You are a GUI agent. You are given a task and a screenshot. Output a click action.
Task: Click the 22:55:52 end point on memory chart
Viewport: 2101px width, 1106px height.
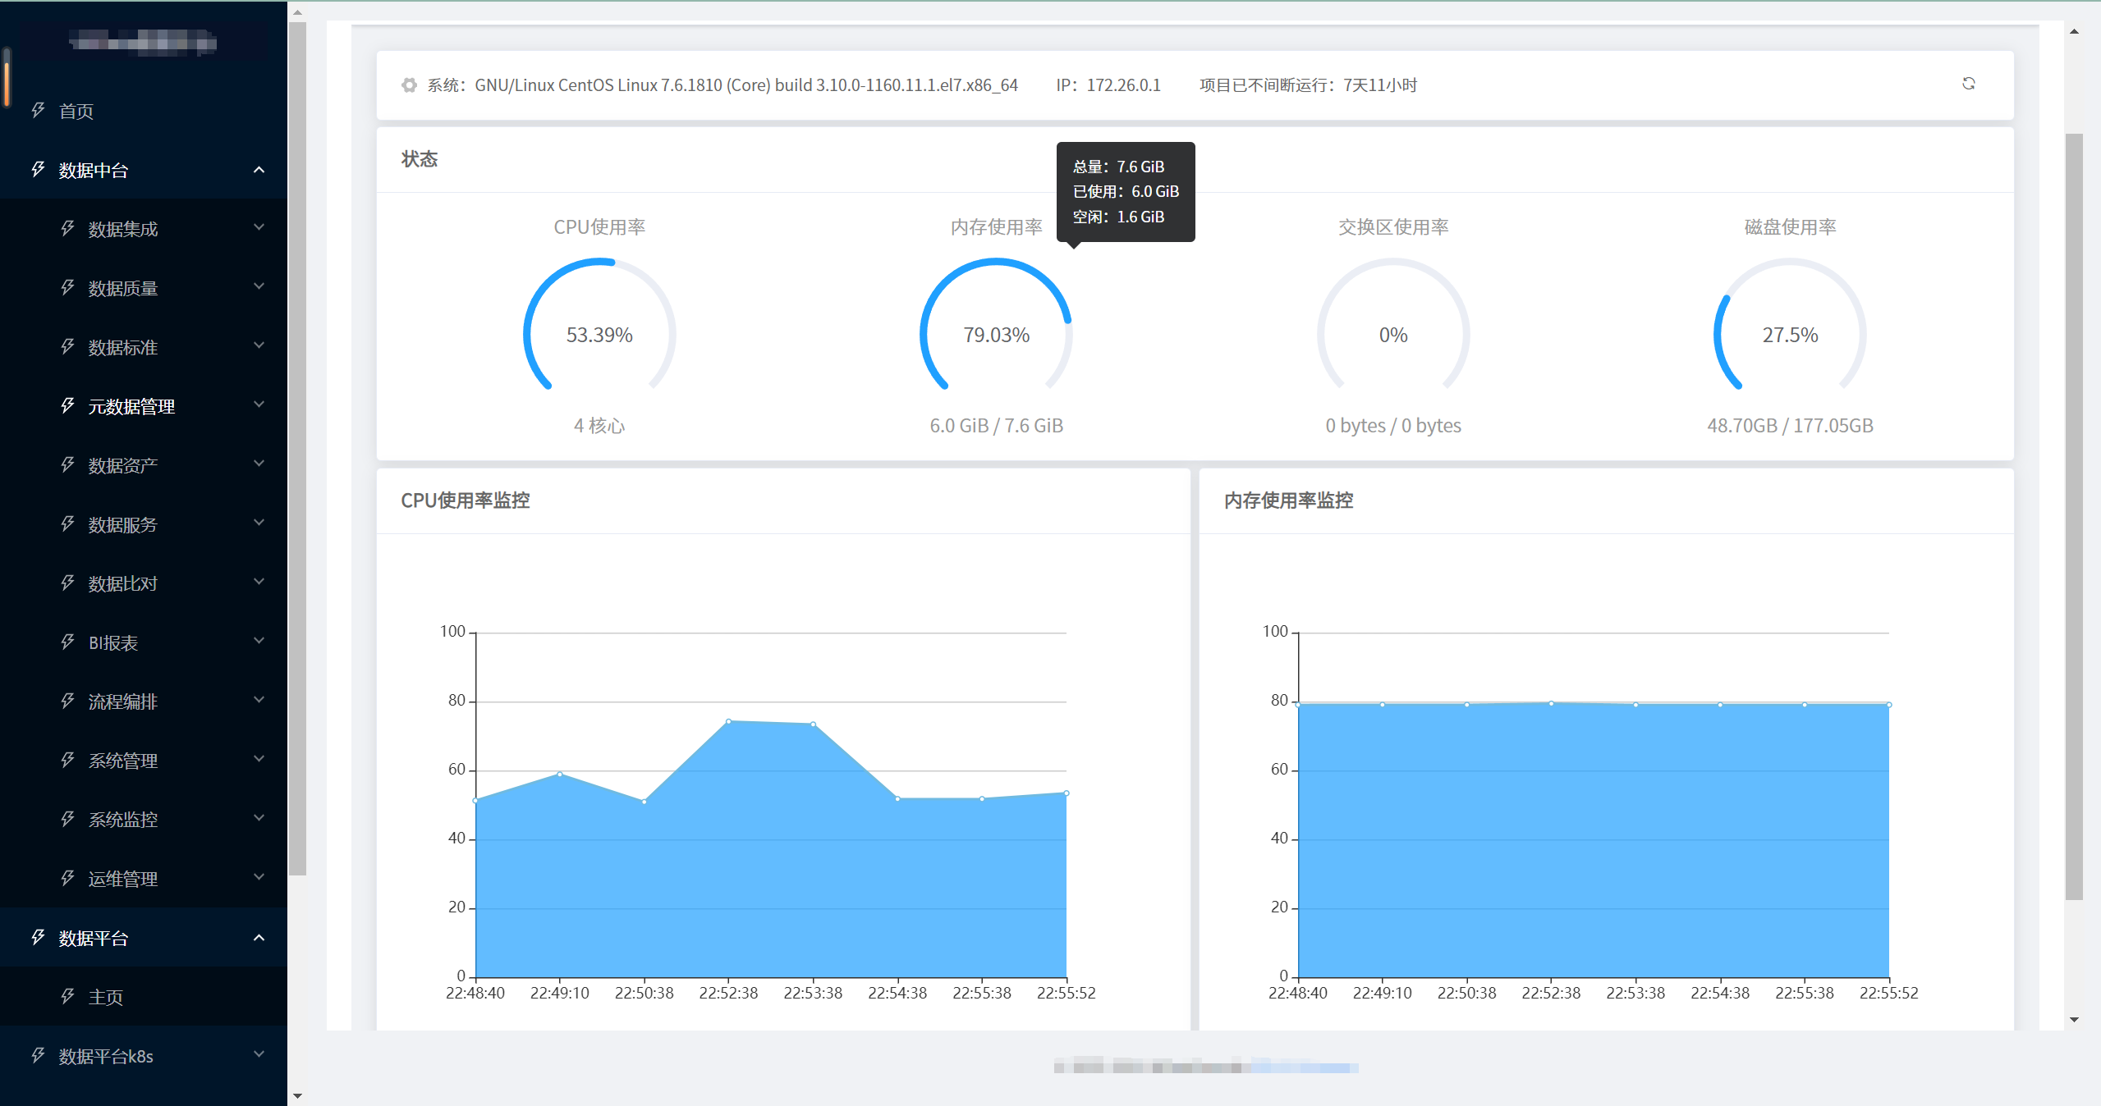(x=1889, y=705)
